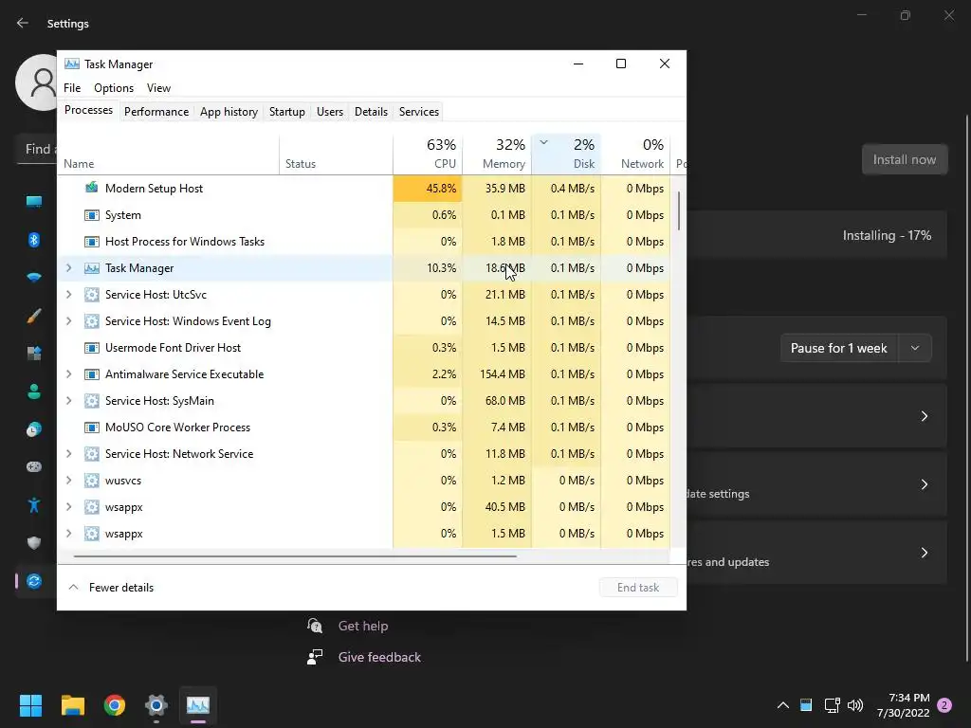This screenshot has width=971, height=728.
Task: Click the Service Host: SysMain gear icon
Action: point(92,401)
